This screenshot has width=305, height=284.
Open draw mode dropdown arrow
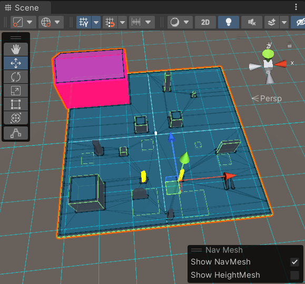186,22
